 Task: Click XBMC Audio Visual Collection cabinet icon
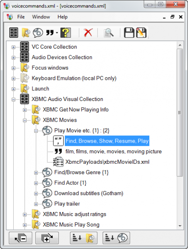click(25, 99)
